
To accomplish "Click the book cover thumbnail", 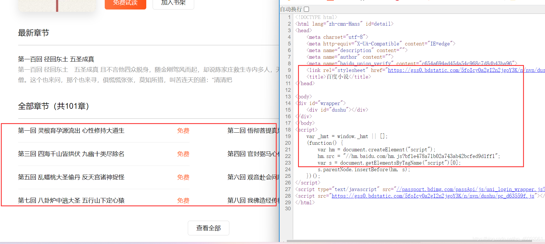I will (x=57, y=5).
